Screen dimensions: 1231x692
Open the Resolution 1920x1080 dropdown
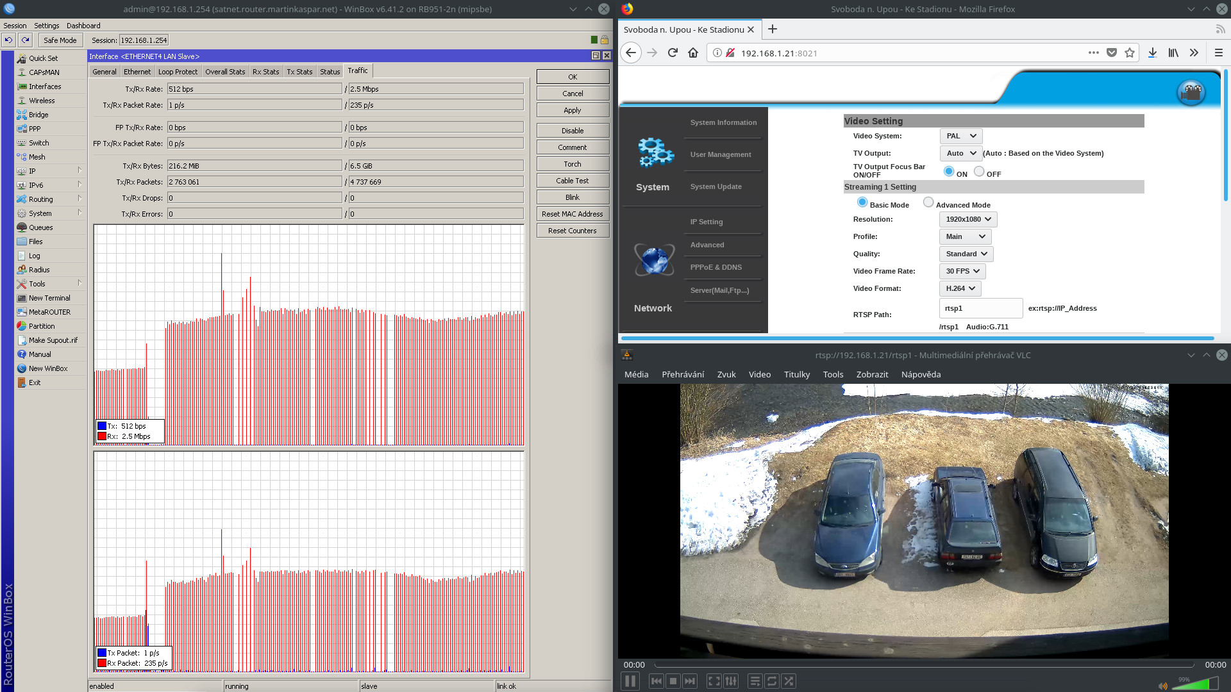click(x=968, y=219)
